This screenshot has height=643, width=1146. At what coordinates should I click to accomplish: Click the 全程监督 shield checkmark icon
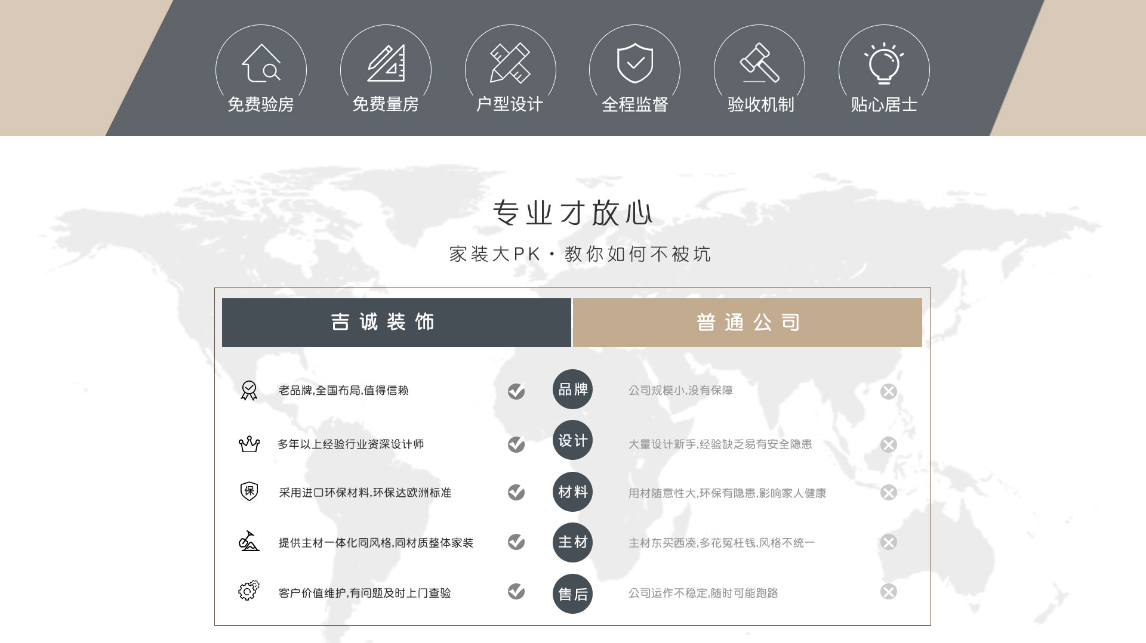pos(634,63)
